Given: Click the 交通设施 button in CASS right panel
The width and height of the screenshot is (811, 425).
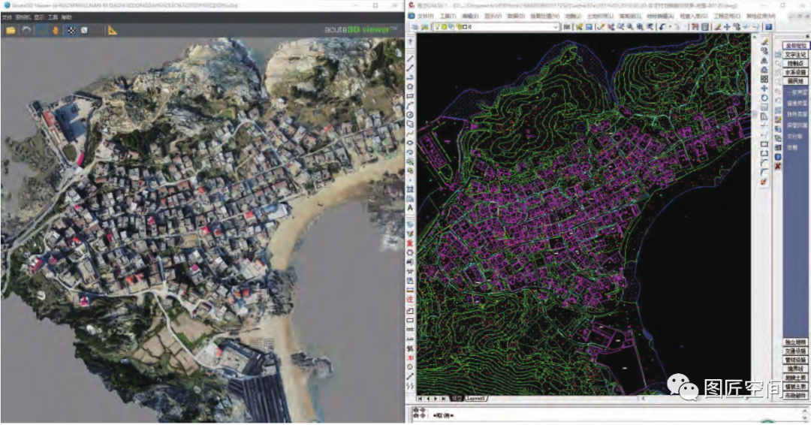Looking at the screenshot, I should 795,351.
